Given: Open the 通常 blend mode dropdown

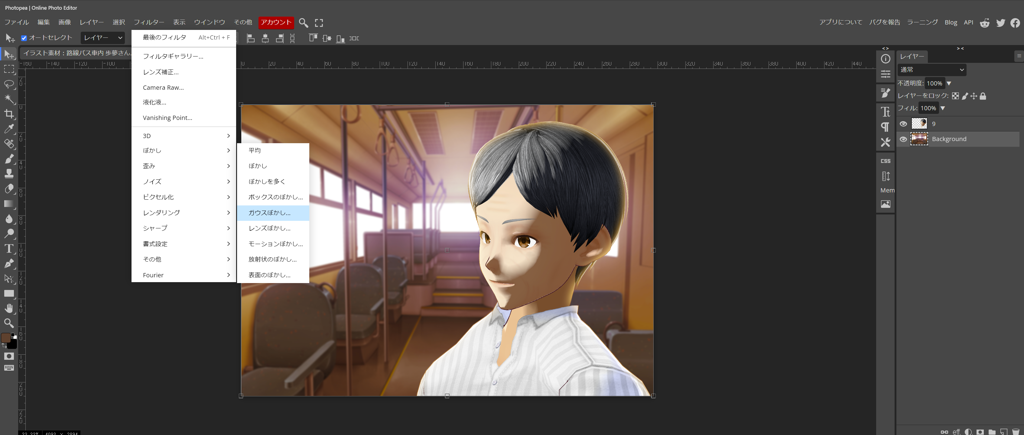Looking at the screenshot, I should click(x=931, y=70).
